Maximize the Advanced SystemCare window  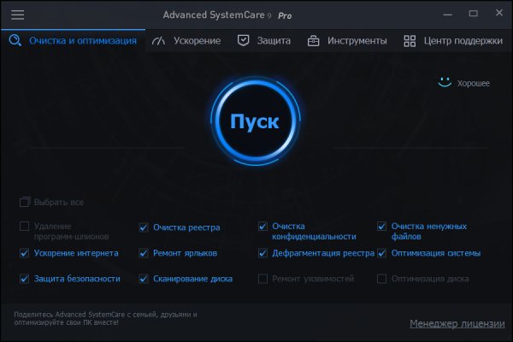point(473,14)
